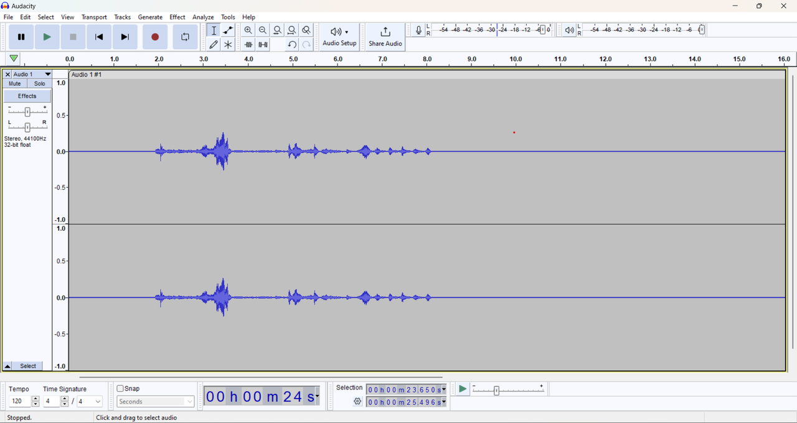Open the selection end time format dropdown
The height and width of the screenshot is (423, 797).
pyautogui.click(x=444, y=402)
